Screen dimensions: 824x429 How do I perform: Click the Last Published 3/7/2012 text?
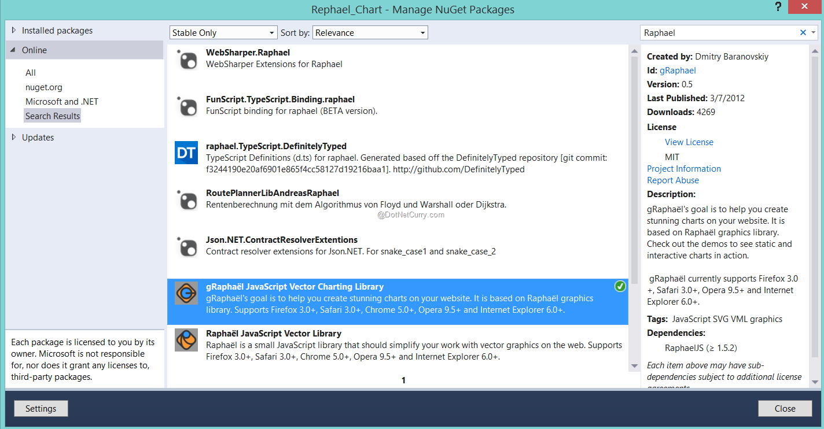[x=696, y=98]
